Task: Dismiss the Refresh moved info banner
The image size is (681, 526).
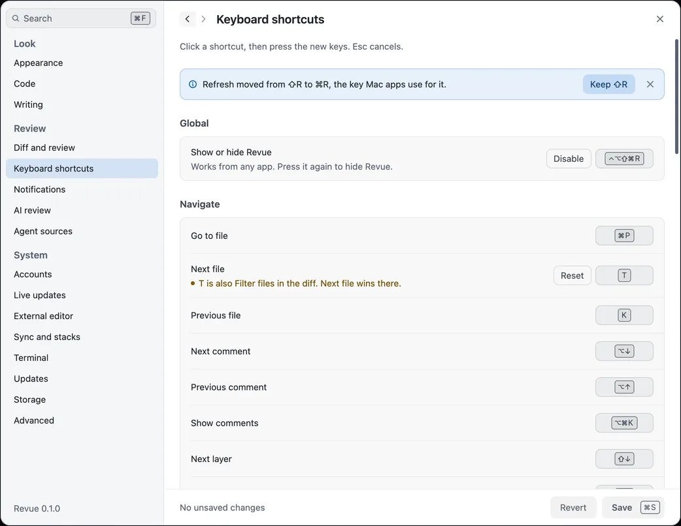Action: click(650, 84)
